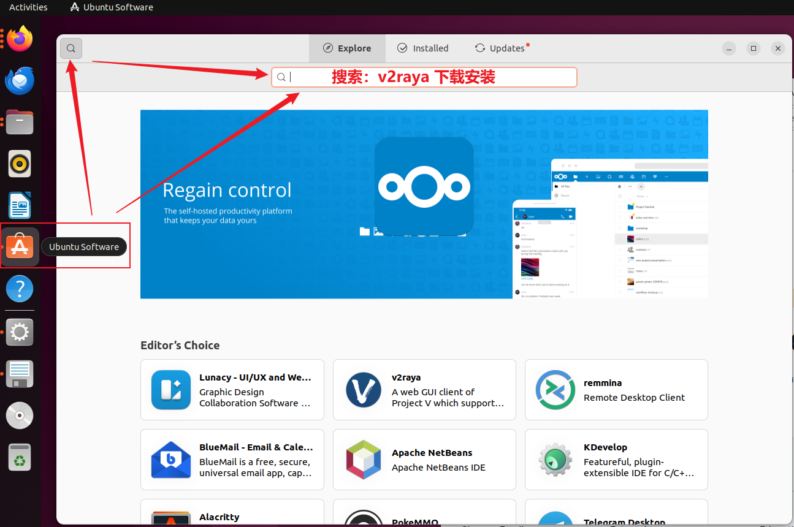
Task: Select the KDevelop gear icon
Action: [x=555, y=460]
